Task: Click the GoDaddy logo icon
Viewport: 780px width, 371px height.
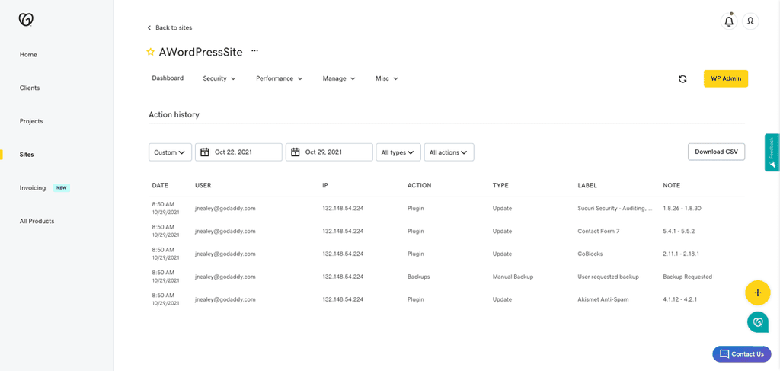Action: pyautogui.click(x=26, y=20)
